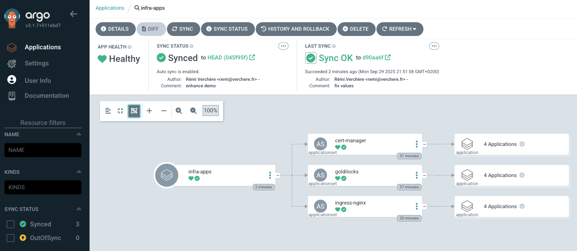Click the Kinds filter input field
Image resolution: width=577 pixels, height=251 pixels.
click(43, 187)
